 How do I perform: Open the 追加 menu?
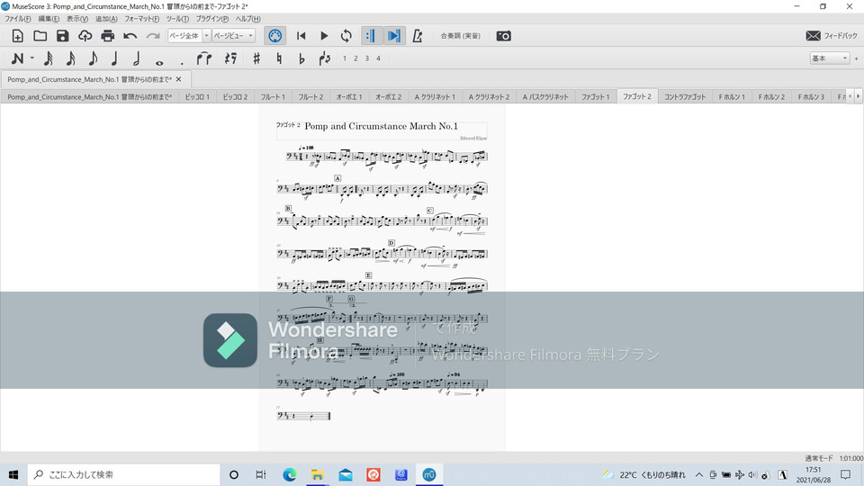[x=106, y=19]
